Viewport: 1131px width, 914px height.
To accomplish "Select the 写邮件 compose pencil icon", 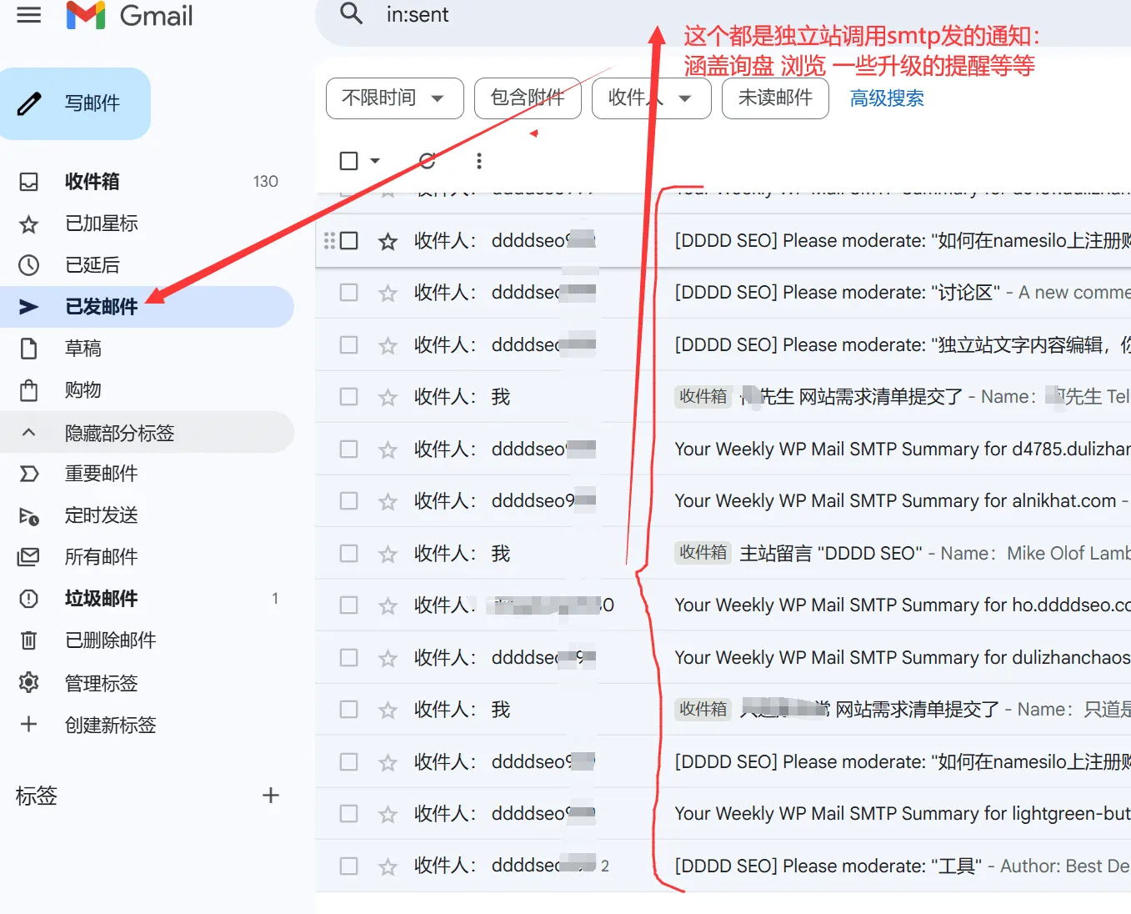I will (31, 103).
